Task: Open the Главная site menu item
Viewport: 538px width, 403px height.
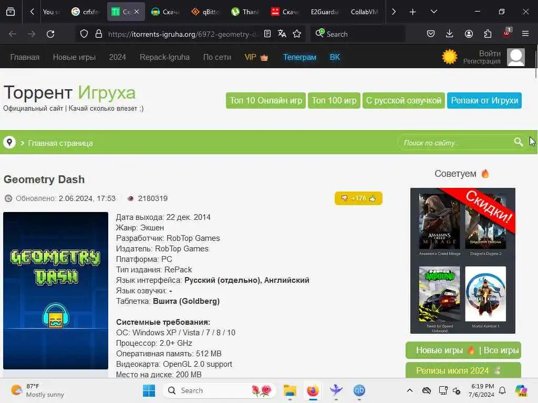Action: [x=25, y=57]
